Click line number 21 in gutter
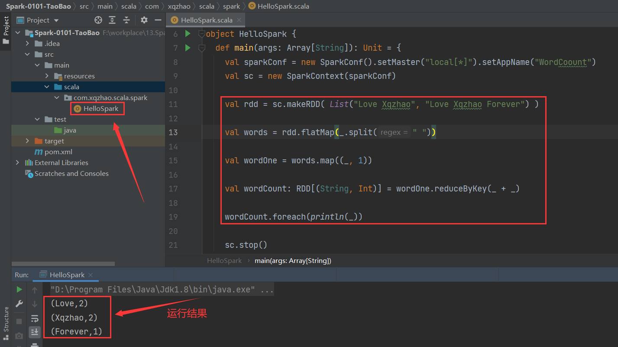The image size is (618, 347). (x=173, y=245)
